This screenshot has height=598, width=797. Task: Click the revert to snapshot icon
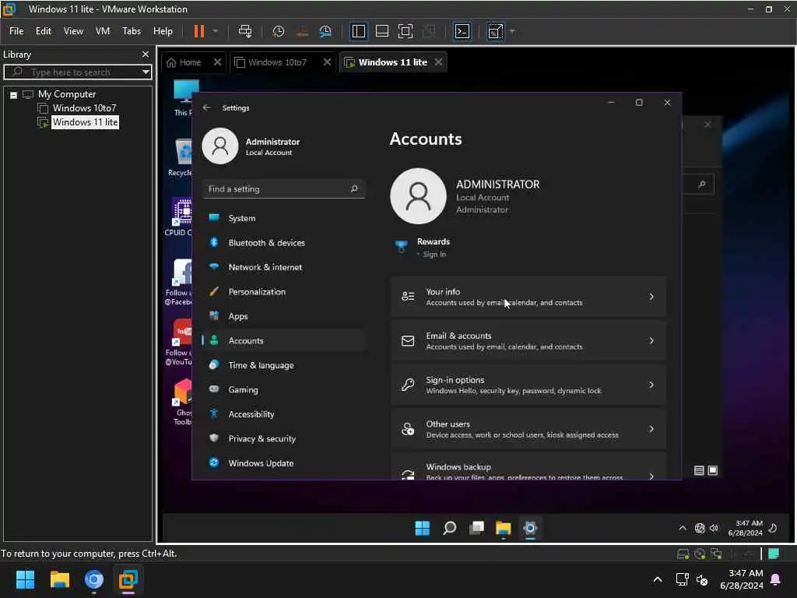tap(302, 31)
